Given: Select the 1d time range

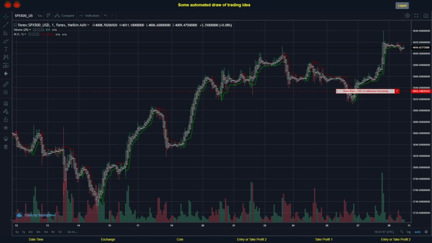Looking at the screenshot, I should (60, 232).
